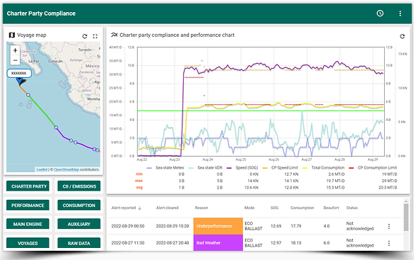Click the Mode column header
414x260 pixels.
pyautogui.click(x=249, y=208)
